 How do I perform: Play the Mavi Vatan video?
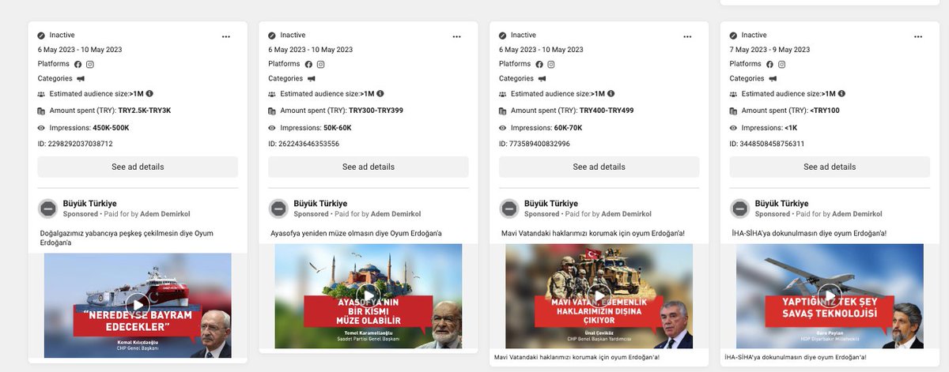[x=599, y=295]
